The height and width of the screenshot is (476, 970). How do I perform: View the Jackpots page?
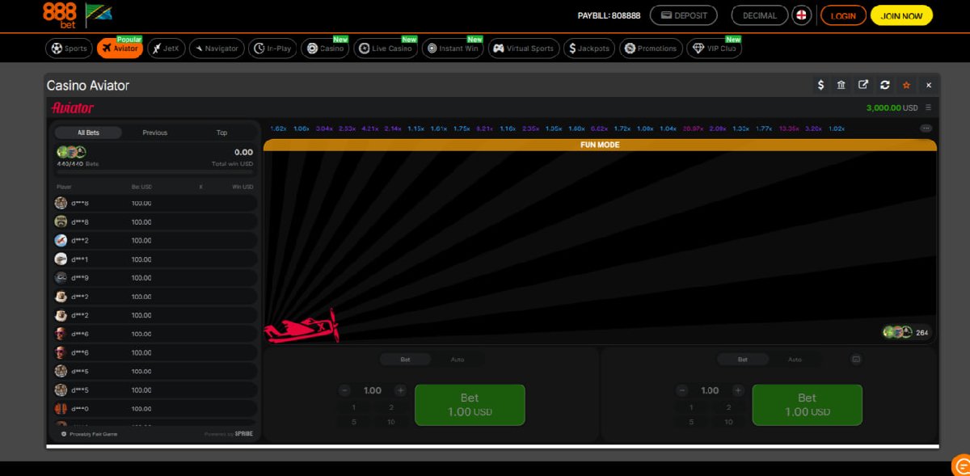[x=589, y=48]
